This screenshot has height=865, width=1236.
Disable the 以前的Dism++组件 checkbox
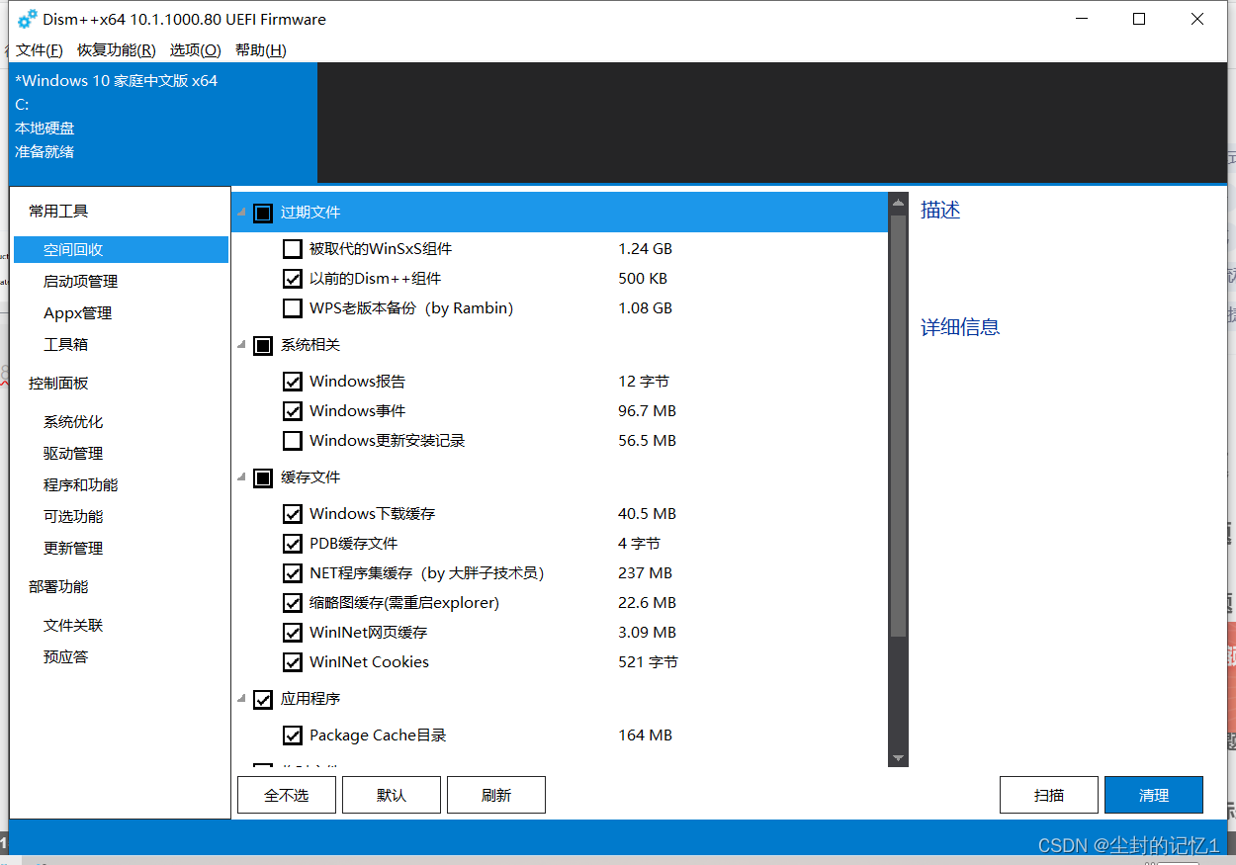pyautogui.click(x=293, y=278)
